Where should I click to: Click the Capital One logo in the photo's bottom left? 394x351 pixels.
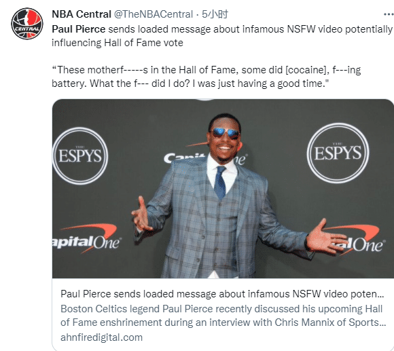coord(87,238)
